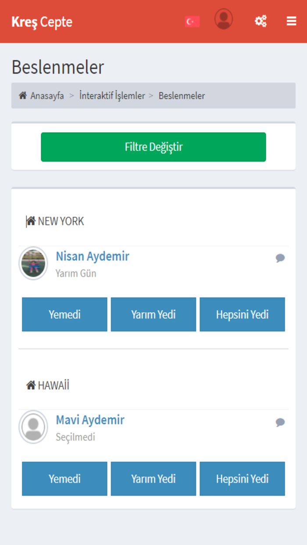Click the house icon beside HAWAII
Viewport: 307px width, 545px height.
[x=31, y=386]
